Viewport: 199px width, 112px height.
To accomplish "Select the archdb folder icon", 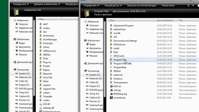I will [111, 33].
